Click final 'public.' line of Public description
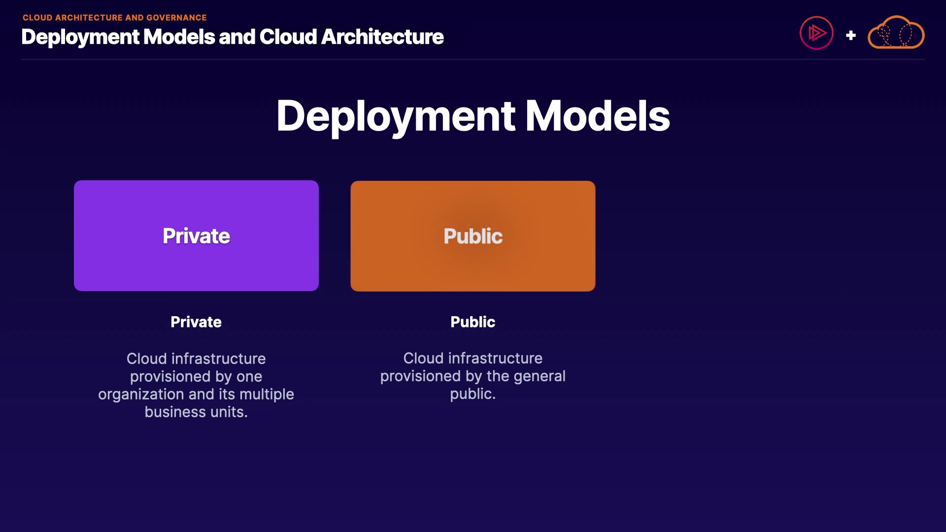 click(x=473, y=394)
